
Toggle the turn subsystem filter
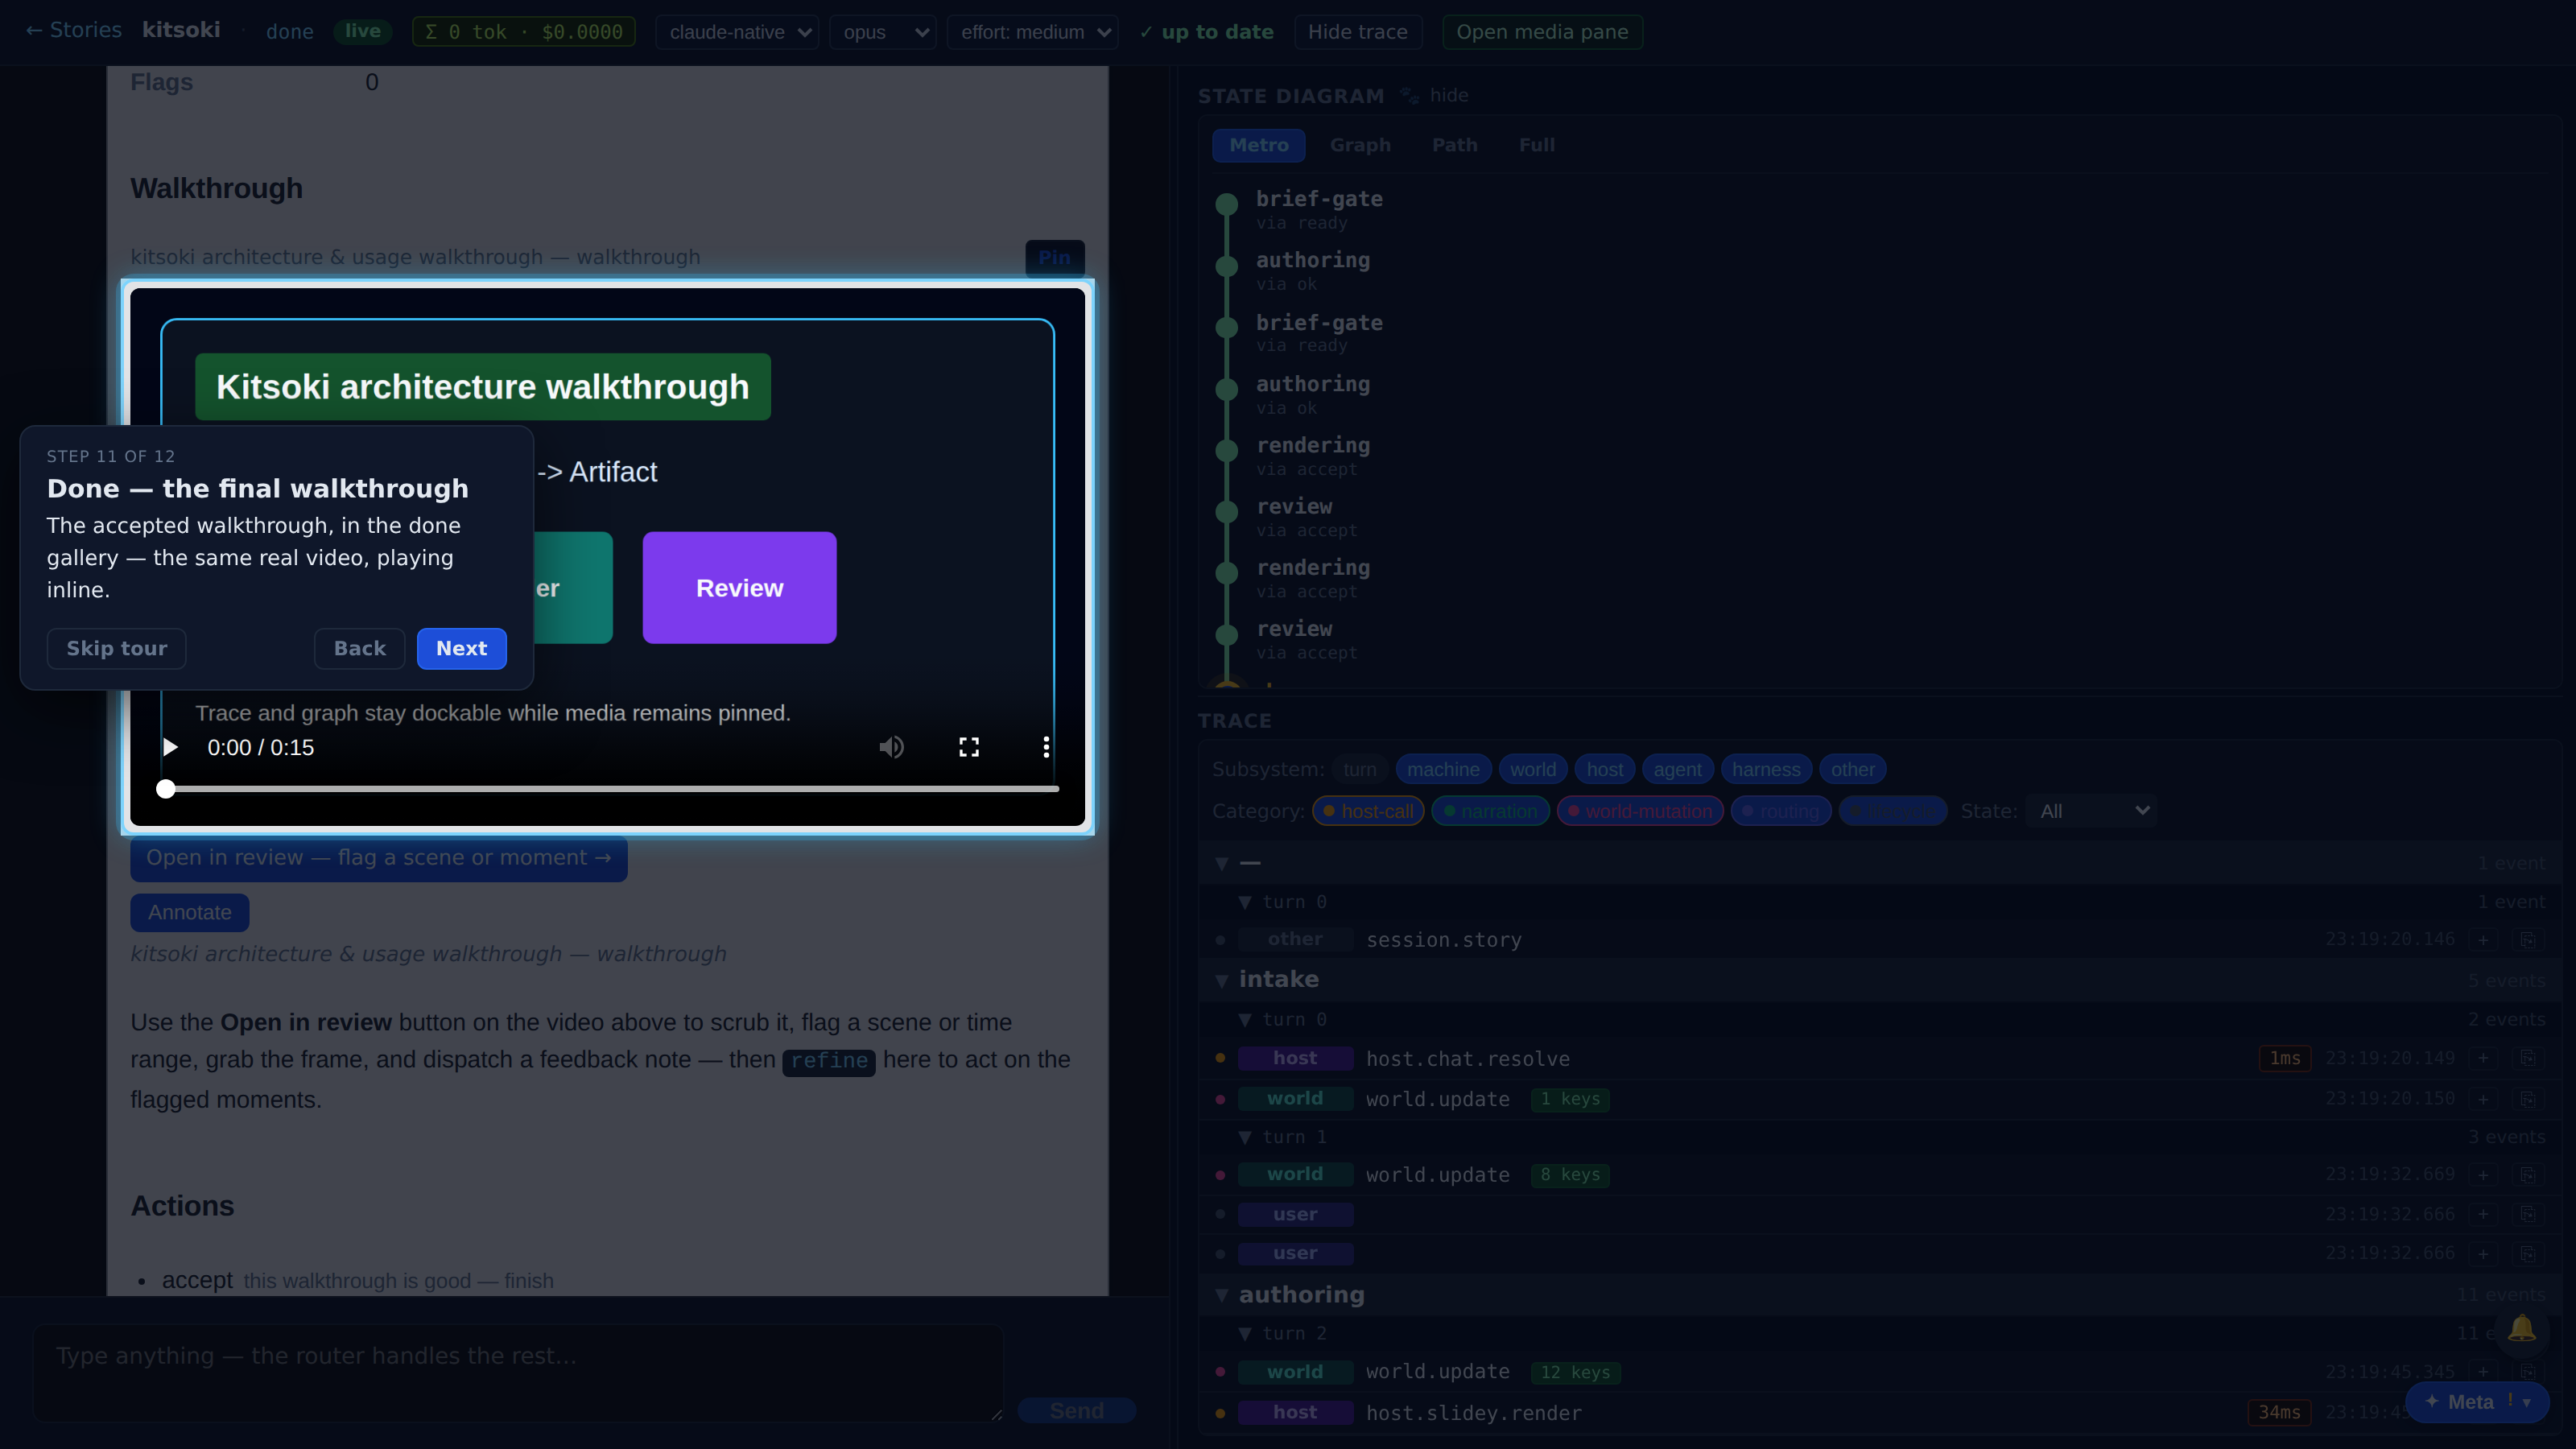coord(1359,769)
